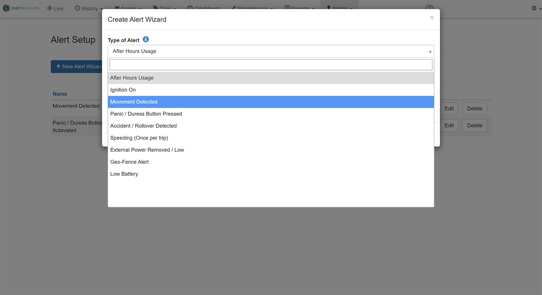Click the help question mark icon
Screen dimensions: 542x295
tap(429, 9)
